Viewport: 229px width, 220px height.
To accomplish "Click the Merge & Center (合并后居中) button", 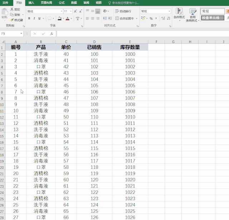I will click(125, 18).
